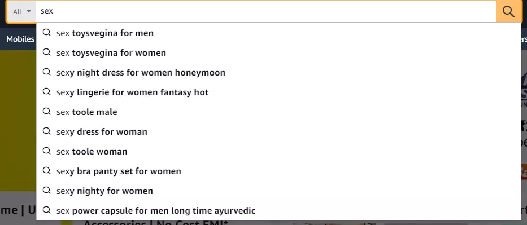Click magnifier icon beside 'sex toole male' suggestion
Screen dimensions: 527x225
pyautogui.click(x=47, y=111)
